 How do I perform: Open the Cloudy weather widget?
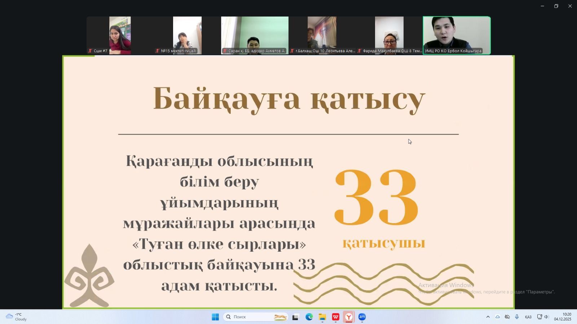(16, 317)
